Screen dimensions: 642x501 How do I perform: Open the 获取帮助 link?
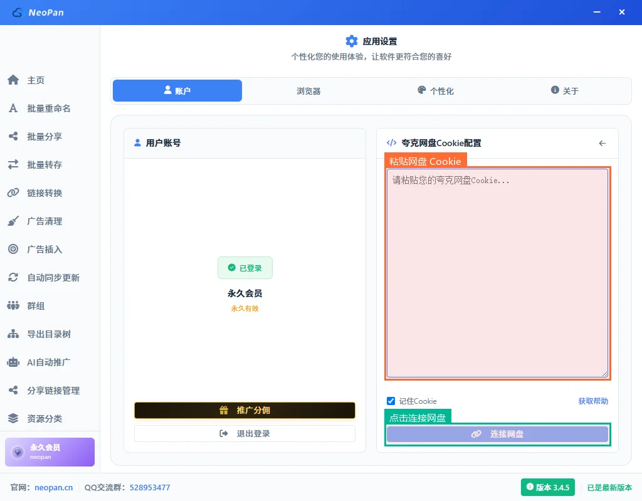pyautogui.click(x=593, y=401)
